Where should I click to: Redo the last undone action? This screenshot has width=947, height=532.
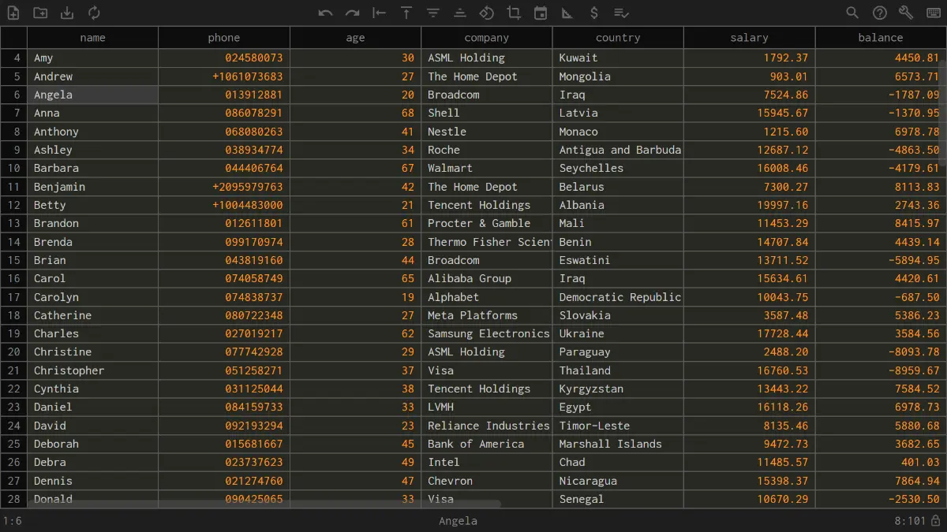[353, 13]
